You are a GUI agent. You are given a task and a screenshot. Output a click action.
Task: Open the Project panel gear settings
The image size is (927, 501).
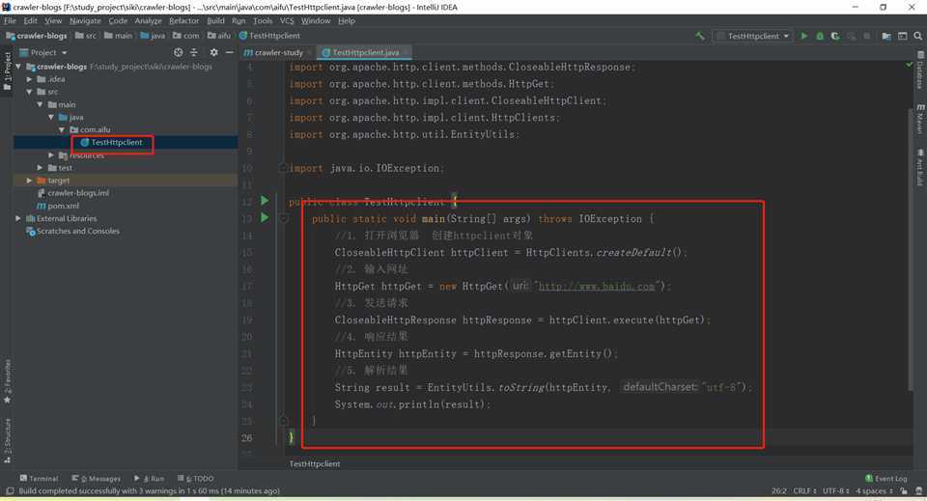click(213, 52)
